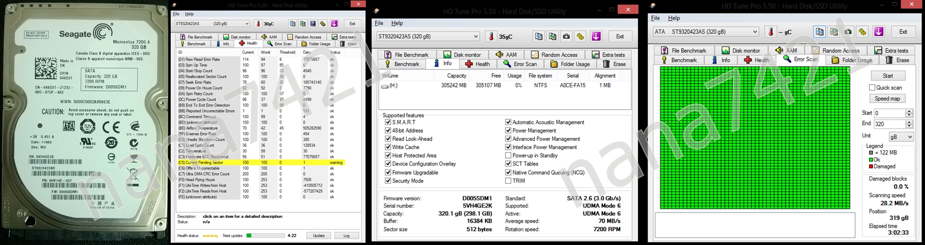
Task: Open options icon in Error Scan window toolbar
Action: [862, 32]
